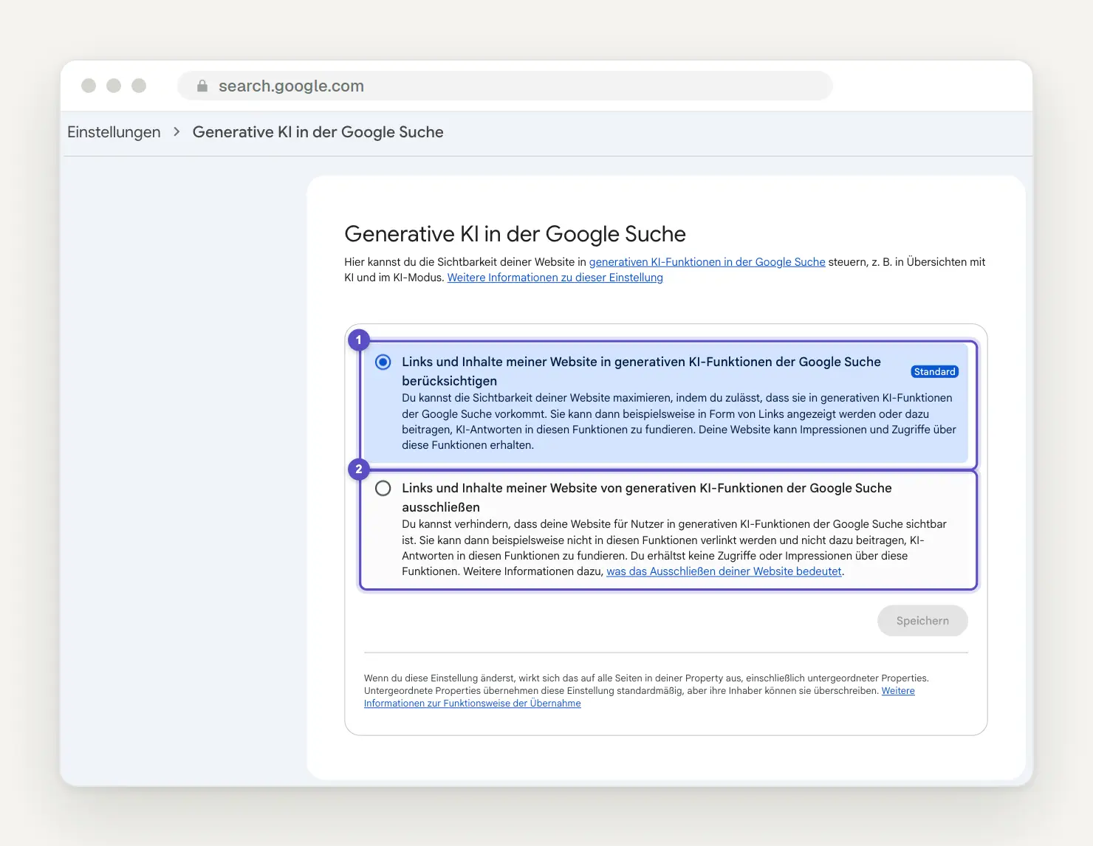
Task: Click the lock icon in the address bar
Action: (202, 86)
